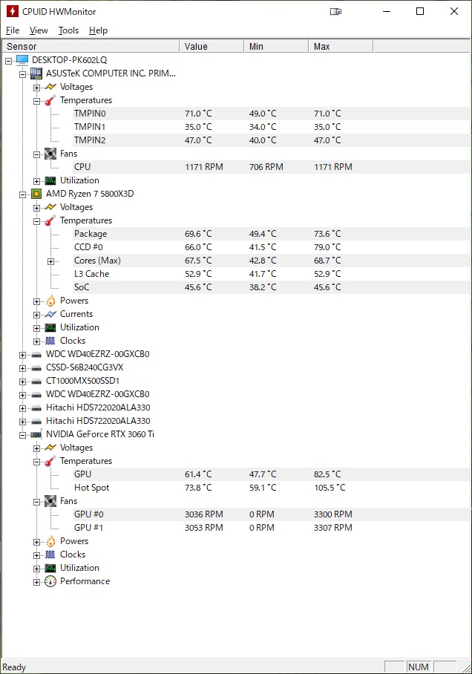Click the ASUSTeK motherboard icon

36,73
